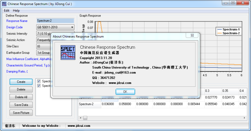Open the Earthquake Group 1st Group dropdown

(x=43, y=53)
